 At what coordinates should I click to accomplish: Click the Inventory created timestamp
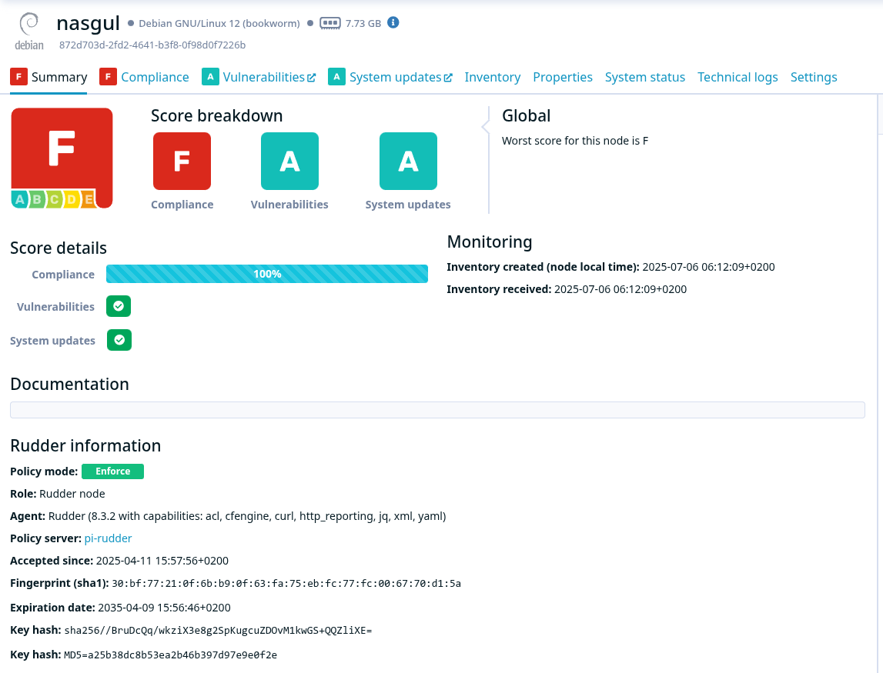point(708,267)
